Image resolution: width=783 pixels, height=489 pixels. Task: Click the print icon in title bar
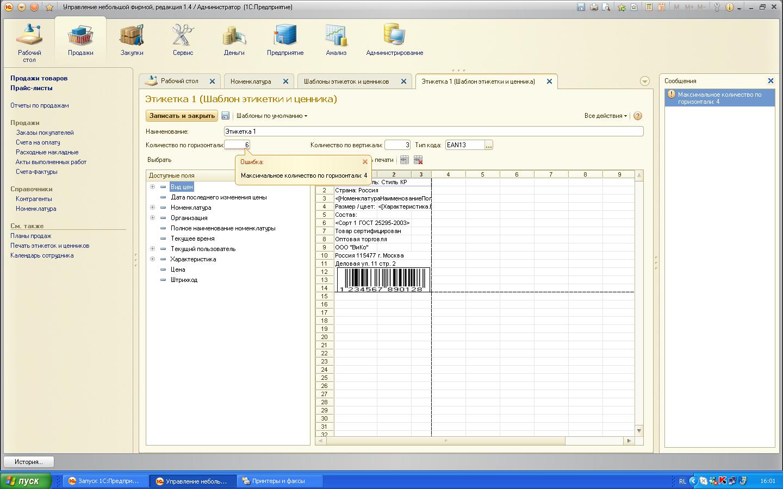click(x=594, y=7)
